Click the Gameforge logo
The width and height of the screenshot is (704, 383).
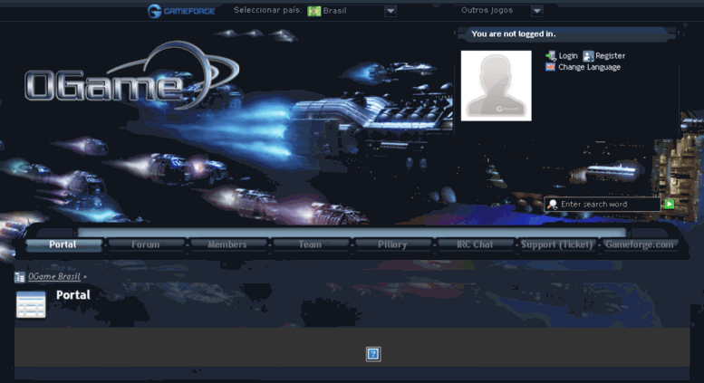(181, 11)
